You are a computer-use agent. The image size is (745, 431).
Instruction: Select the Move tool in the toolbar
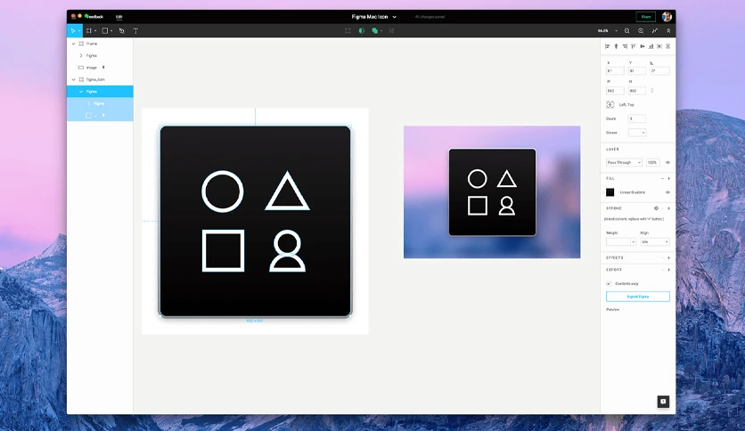(x=73, y=31)
